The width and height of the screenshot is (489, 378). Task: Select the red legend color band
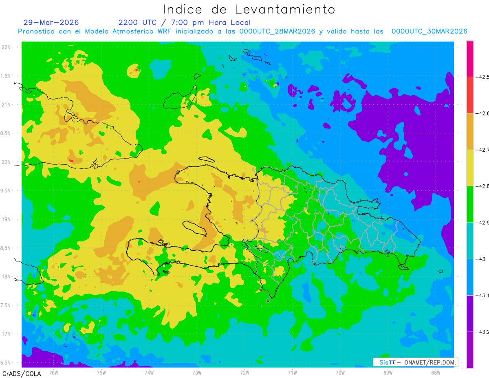470,95
